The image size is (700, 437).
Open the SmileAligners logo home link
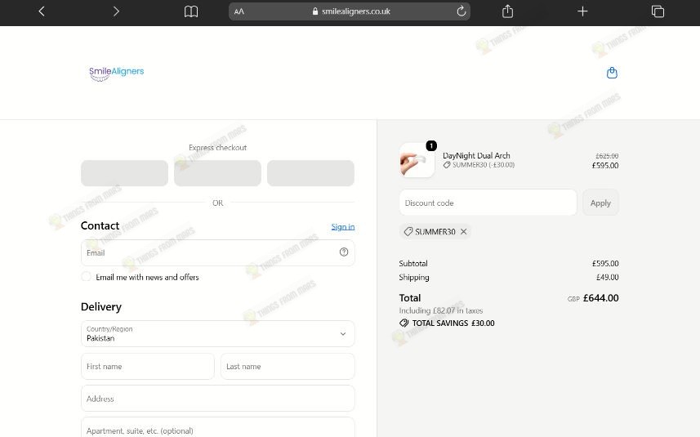point(117,74)
